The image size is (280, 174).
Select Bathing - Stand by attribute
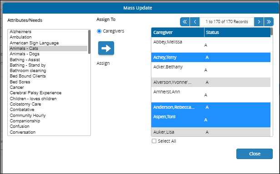[x=48, y=65]
